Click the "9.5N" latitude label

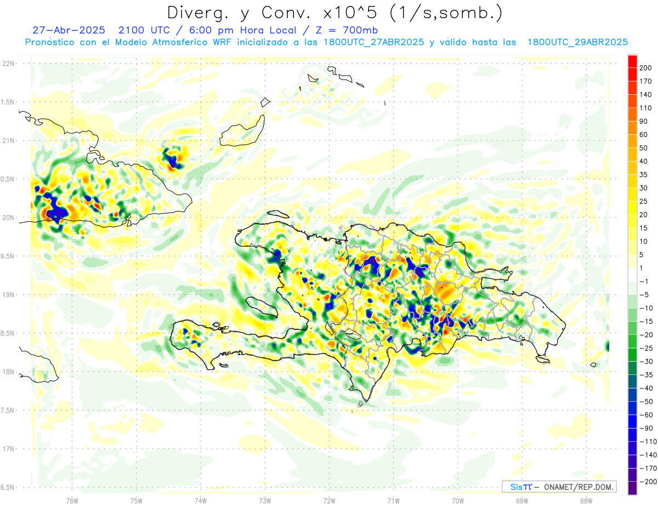pos(8,256)
